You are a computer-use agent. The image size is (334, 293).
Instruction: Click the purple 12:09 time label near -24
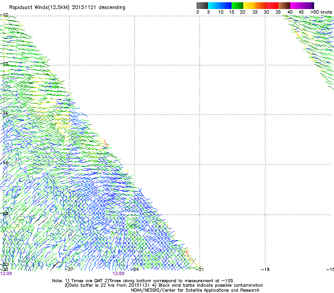(x=118, y=274)
